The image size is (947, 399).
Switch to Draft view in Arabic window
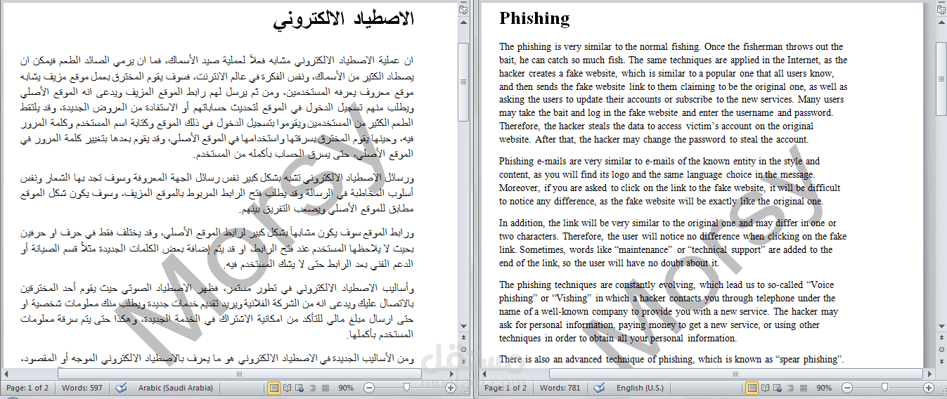click(x=326, y=388)
